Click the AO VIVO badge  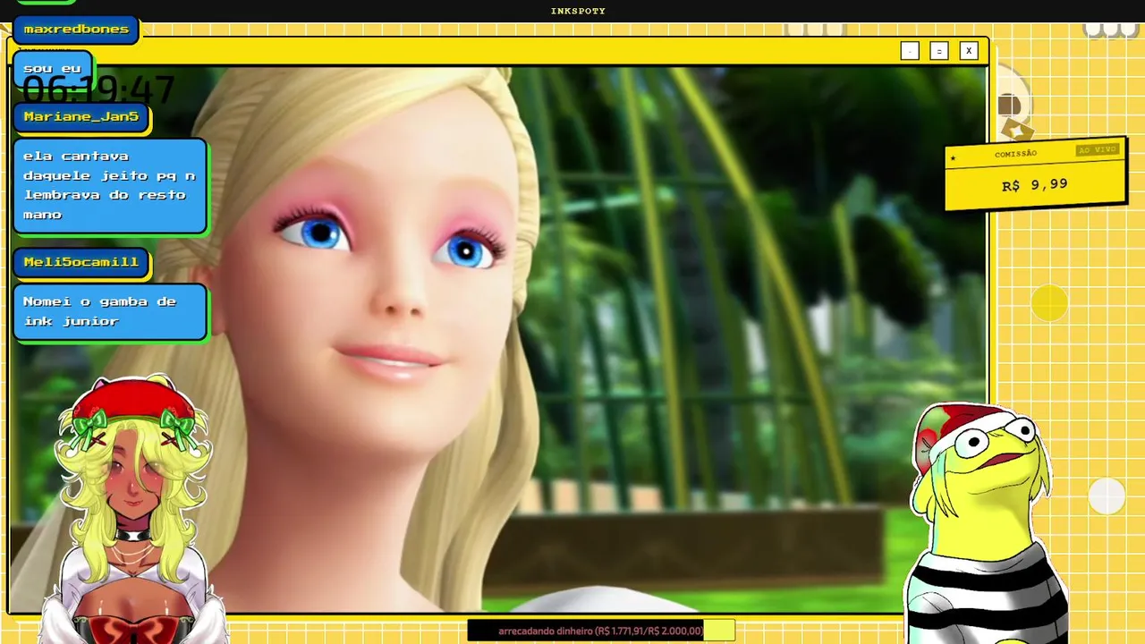click(1097, 149)
